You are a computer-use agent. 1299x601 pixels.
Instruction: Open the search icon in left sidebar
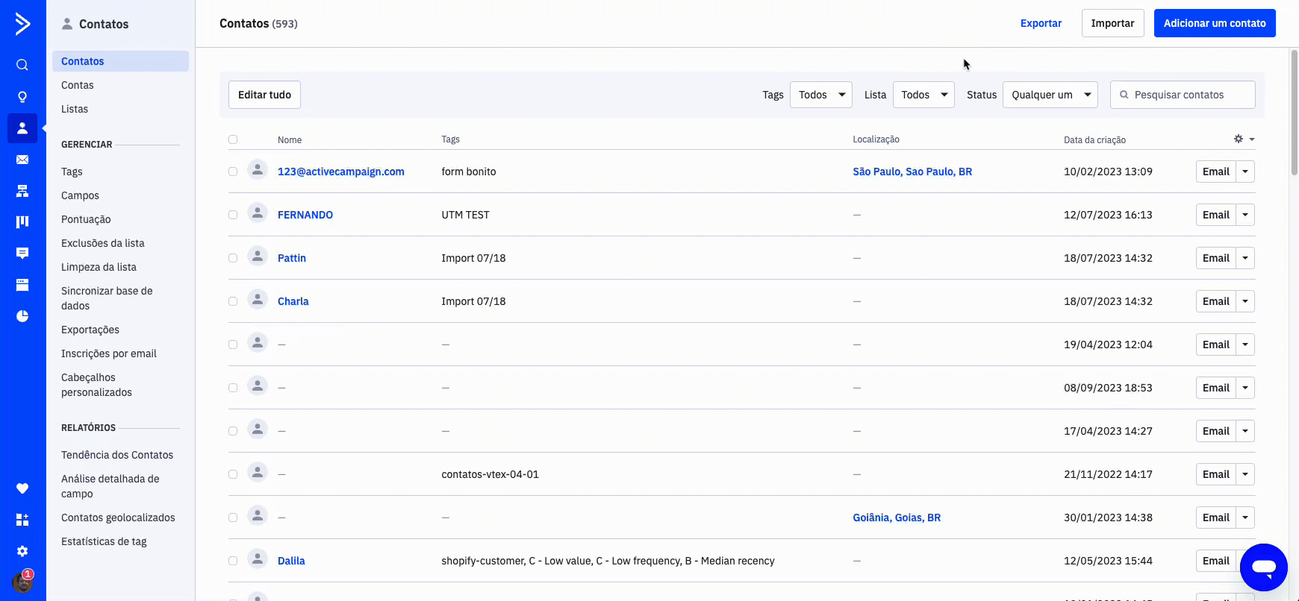coord(22,65)
